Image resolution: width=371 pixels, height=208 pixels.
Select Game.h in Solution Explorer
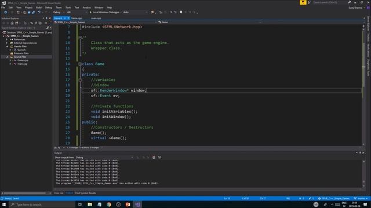click(21, 50)
